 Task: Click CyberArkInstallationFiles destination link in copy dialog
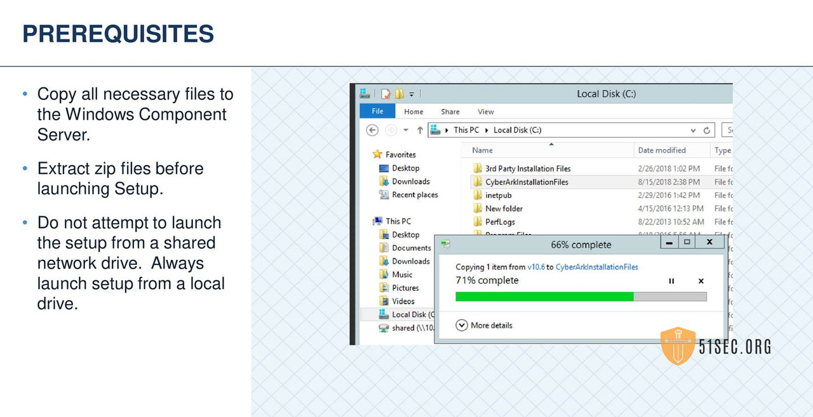(x=596, y=267)
